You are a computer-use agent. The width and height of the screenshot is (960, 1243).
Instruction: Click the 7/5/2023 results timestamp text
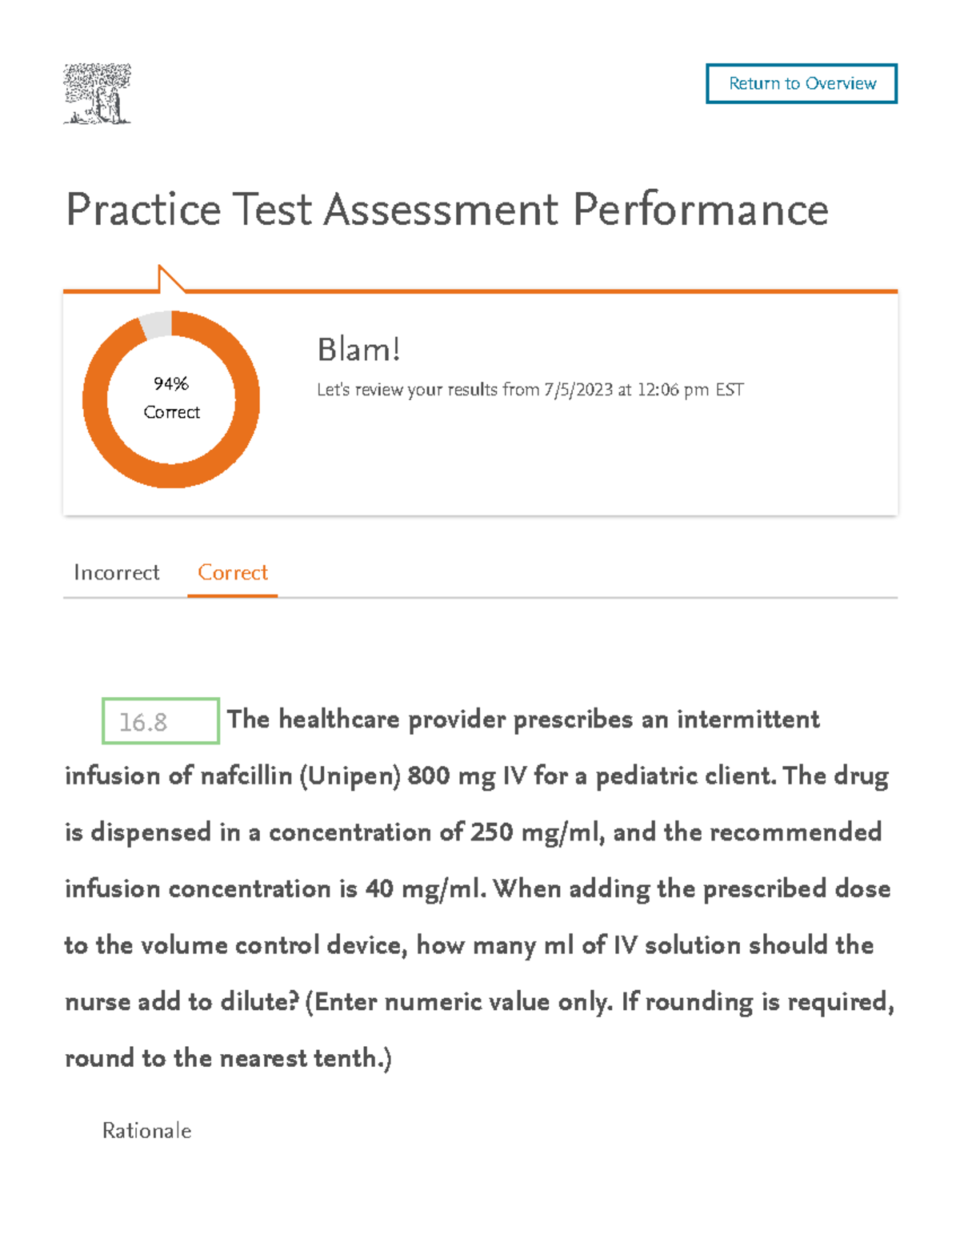coord(530,390)
